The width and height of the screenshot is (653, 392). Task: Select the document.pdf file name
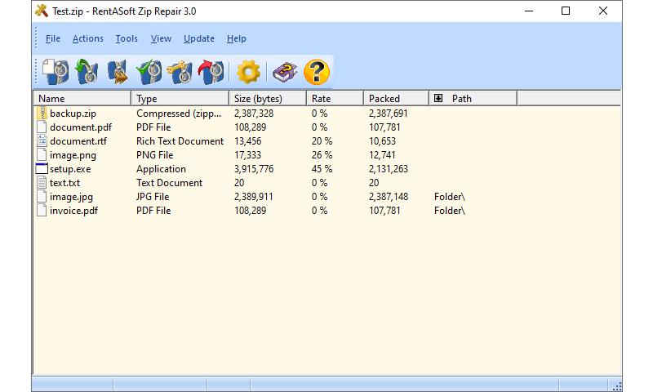(81, 127)
